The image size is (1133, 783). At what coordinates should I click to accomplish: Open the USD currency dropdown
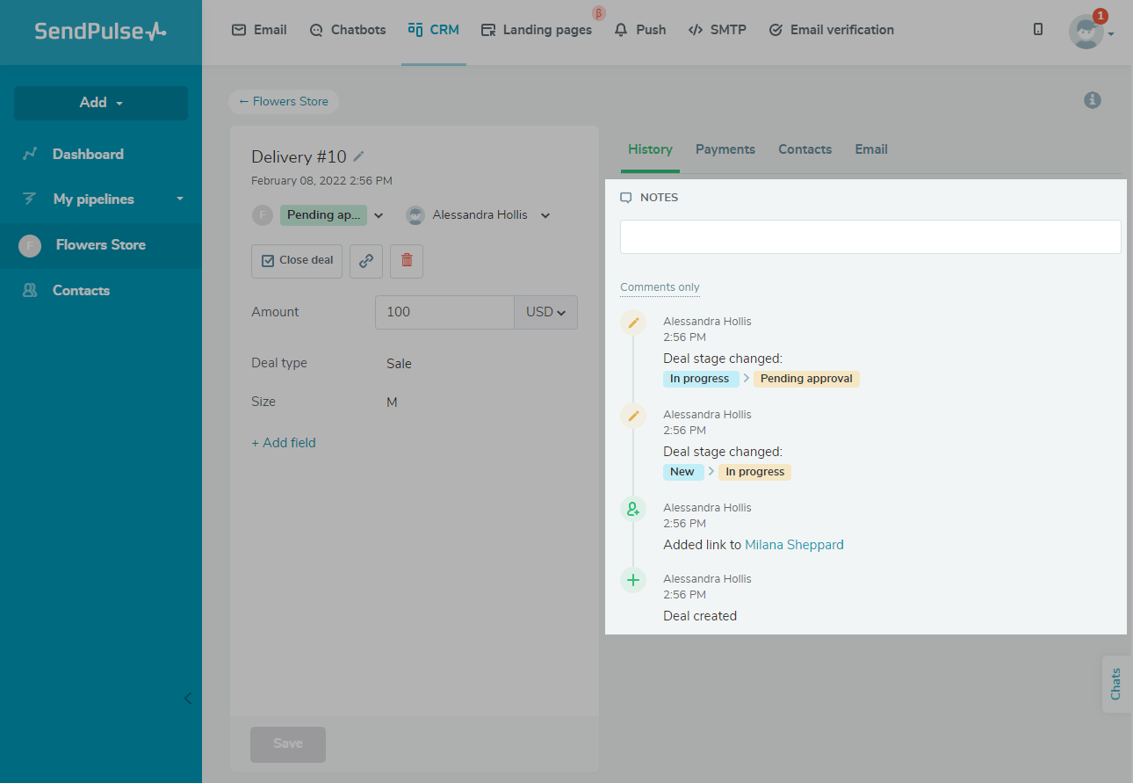[545, 312]
